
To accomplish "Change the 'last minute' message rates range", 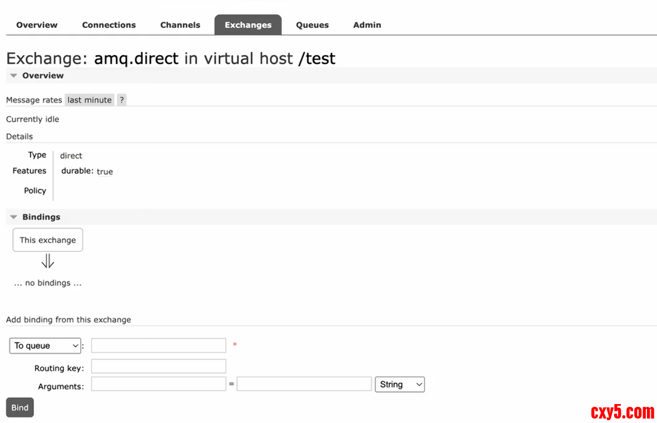I will pyautogui.click(x=90, y=100).
